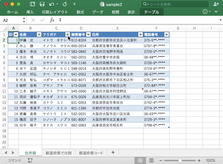Screen dimensions: 223x164
Task: Open the 校閲 ribbon tab
Action: tap(115, 12)
